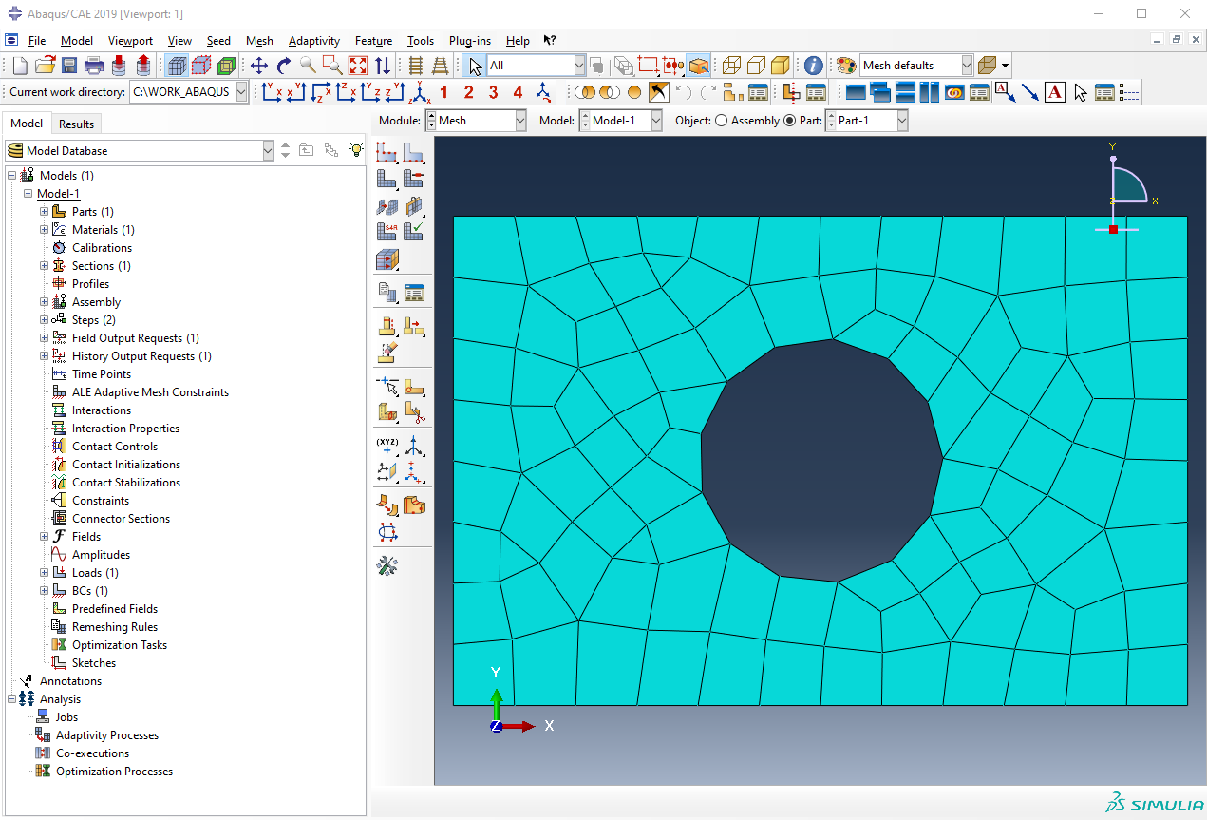Screen dimensions: 1207x820
Task: Open Assign Element Type (S4R) tool
Action: tap(386, 230)
